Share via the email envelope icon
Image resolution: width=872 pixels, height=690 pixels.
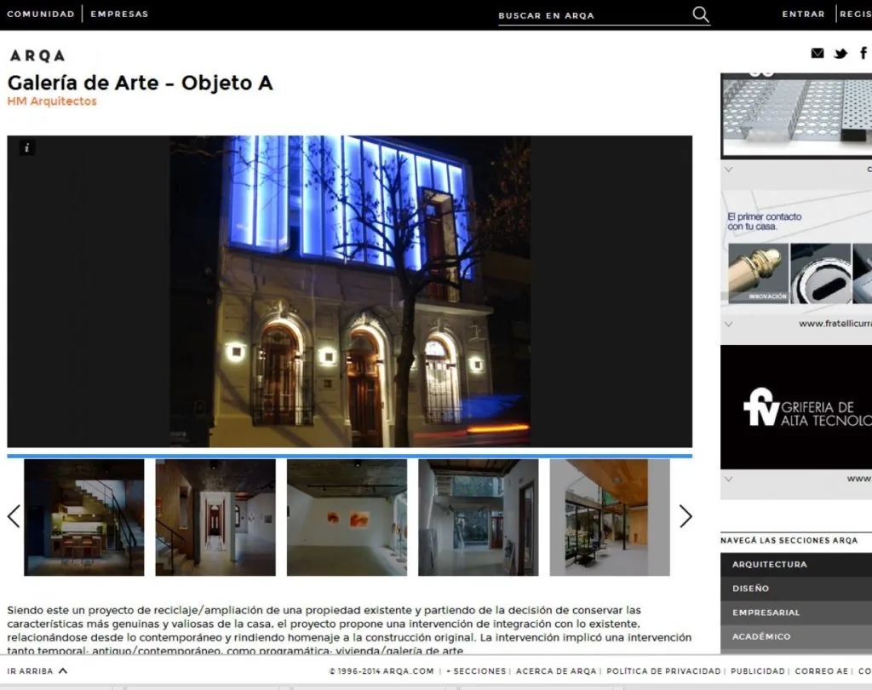(x=817, y=54)
